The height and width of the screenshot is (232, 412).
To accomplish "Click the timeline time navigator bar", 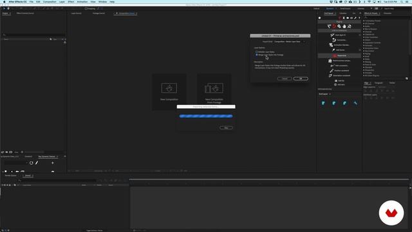I will tap(269, 179).
